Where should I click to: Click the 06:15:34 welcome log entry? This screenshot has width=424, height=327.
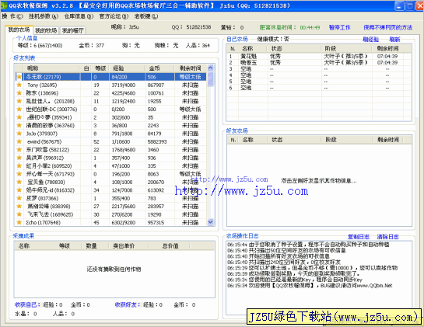pyautogui.click(x=310, y=285)
